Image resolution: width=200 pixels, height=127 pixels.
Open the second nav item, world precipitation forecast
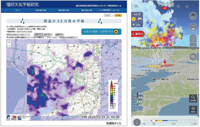(41, 10)
